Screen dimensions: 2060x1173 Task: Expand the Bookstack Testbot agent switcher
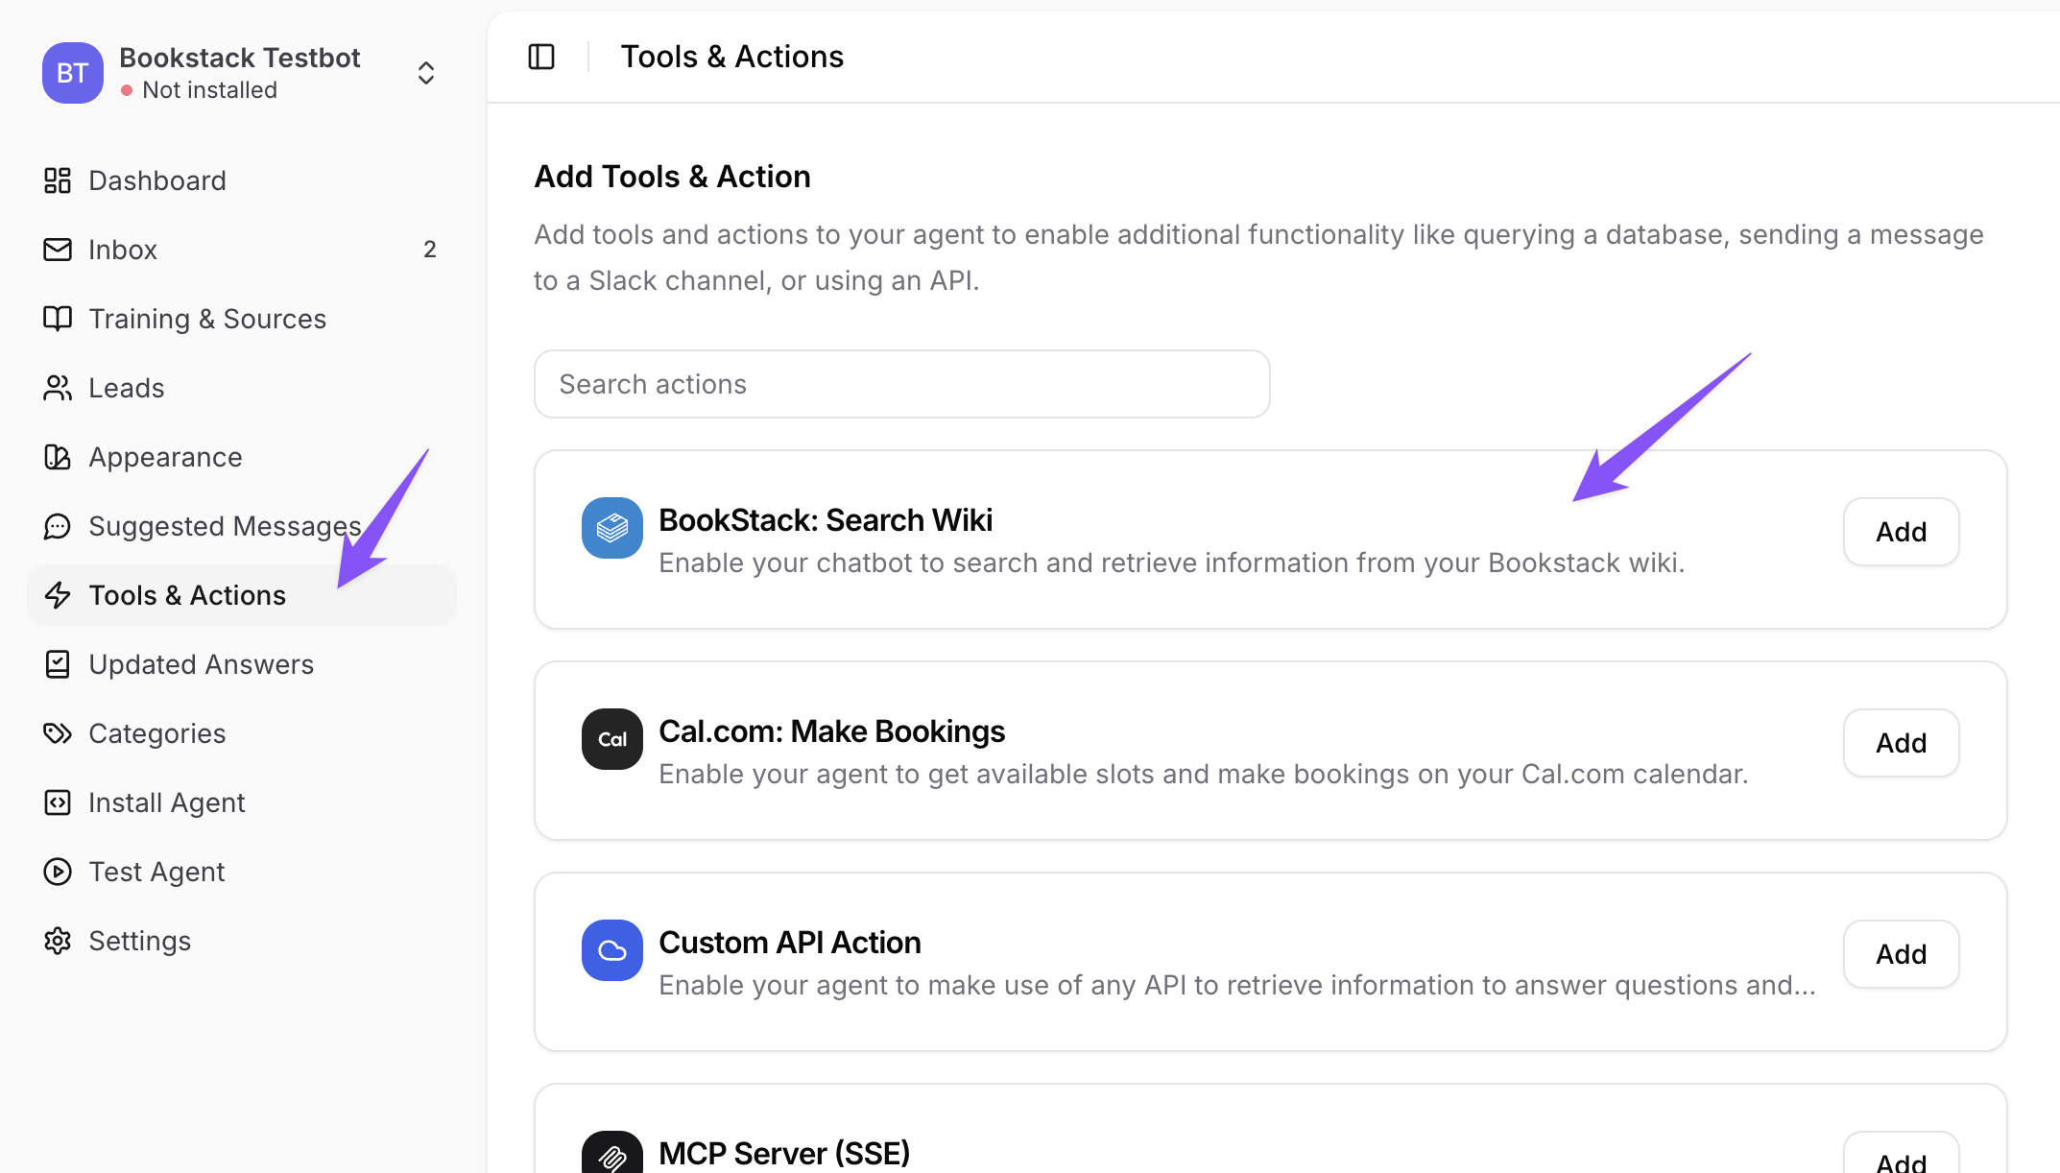point(426,73)
